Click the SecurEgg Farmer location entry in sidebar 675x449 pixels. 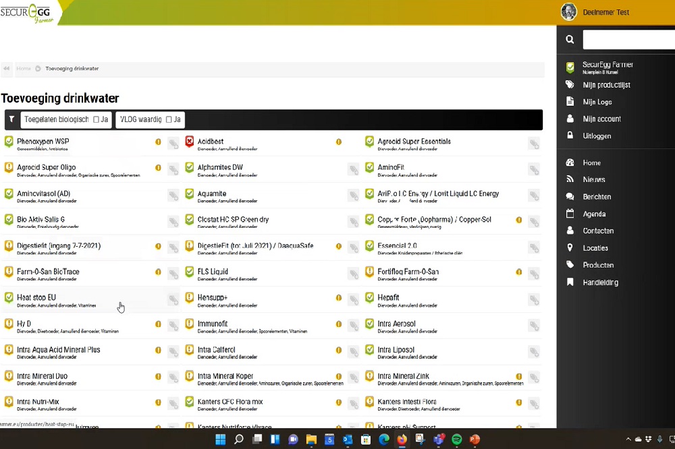[x=607, y=67]
